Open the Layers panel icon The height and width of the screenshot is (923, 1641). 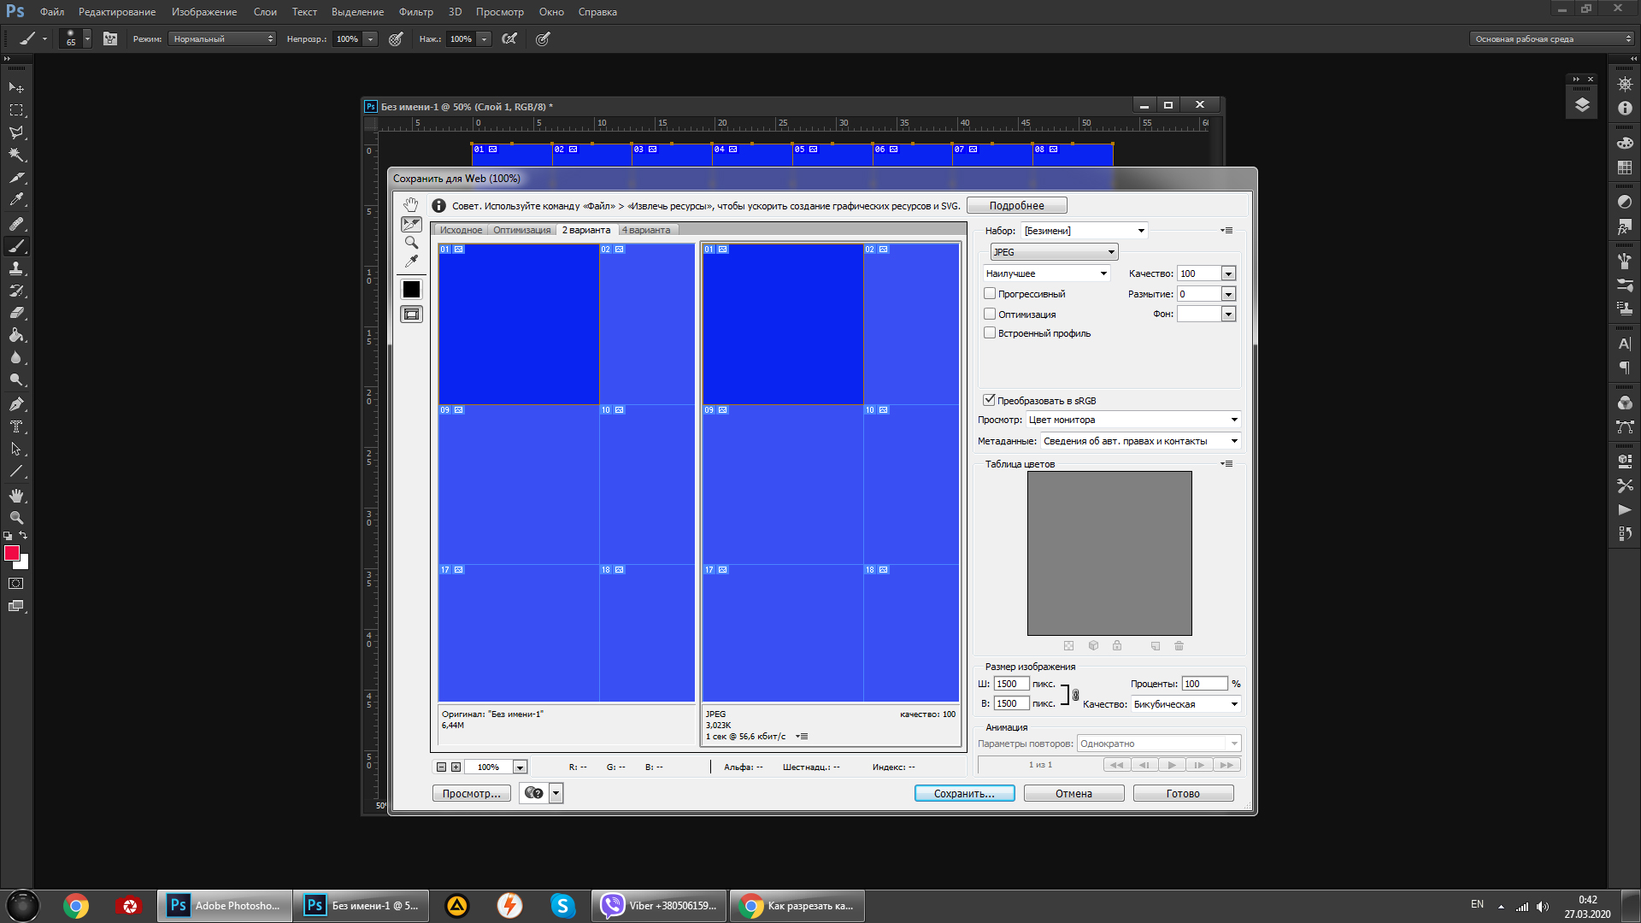pos(1582,105)
